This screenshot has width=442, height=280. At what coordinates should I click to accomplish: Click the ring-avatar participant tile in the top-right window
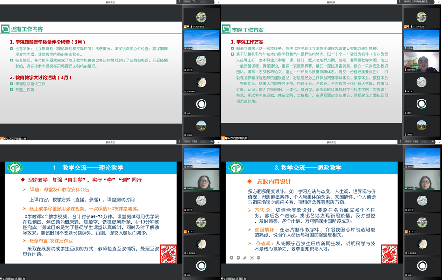click(422, 104)
